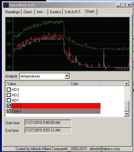Enable the HD1 temperature checkbox

[x=9, y=100]
